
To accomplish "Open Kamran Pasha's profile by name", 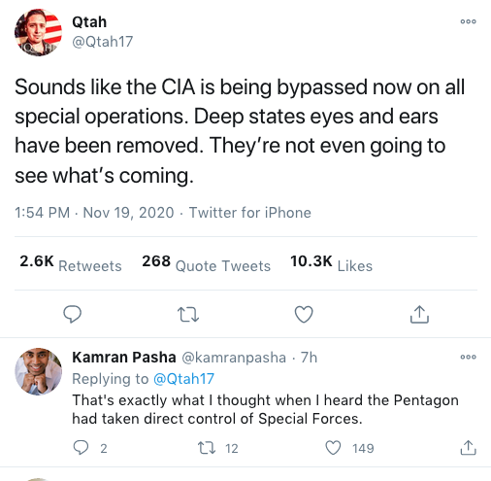I will pos(124,358).
